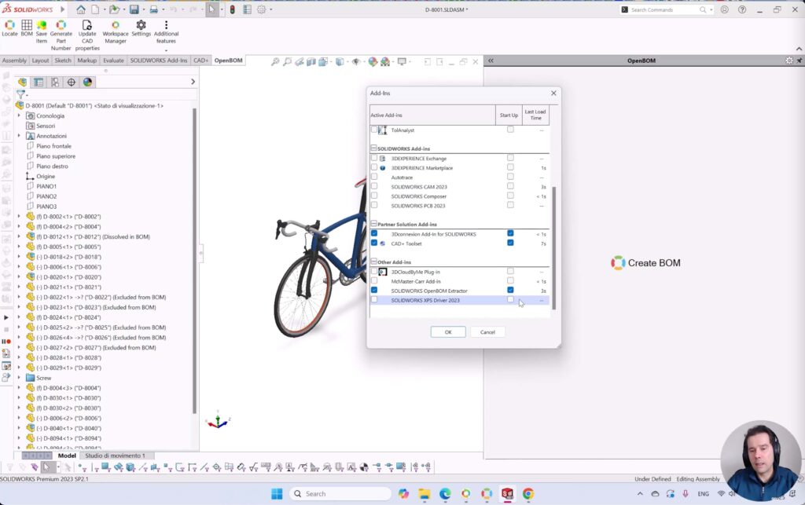
Task: Collapse SOLIDWORKS Add-ins group
Action: [373, 148]
